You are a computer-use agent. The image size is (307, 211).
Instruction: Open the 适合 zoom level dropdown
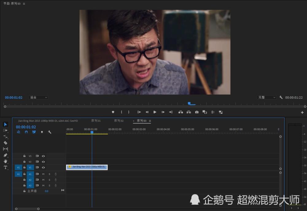pyautogui.click(x=38, y=98)
